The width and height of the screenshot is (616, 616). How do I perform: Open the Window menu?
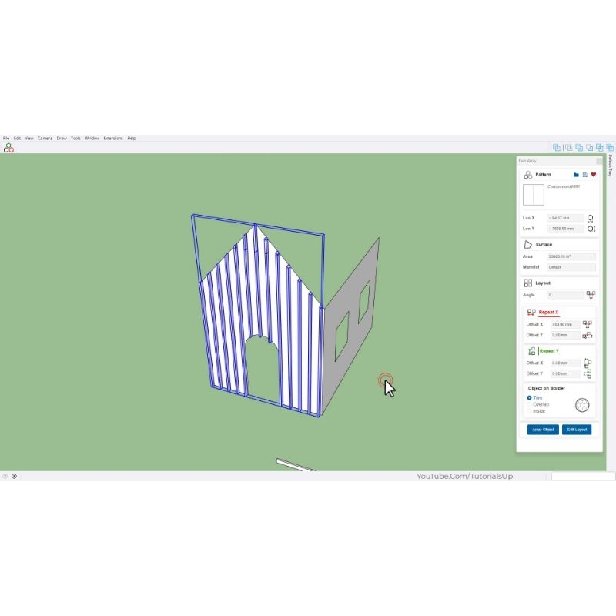coord(92,139)
